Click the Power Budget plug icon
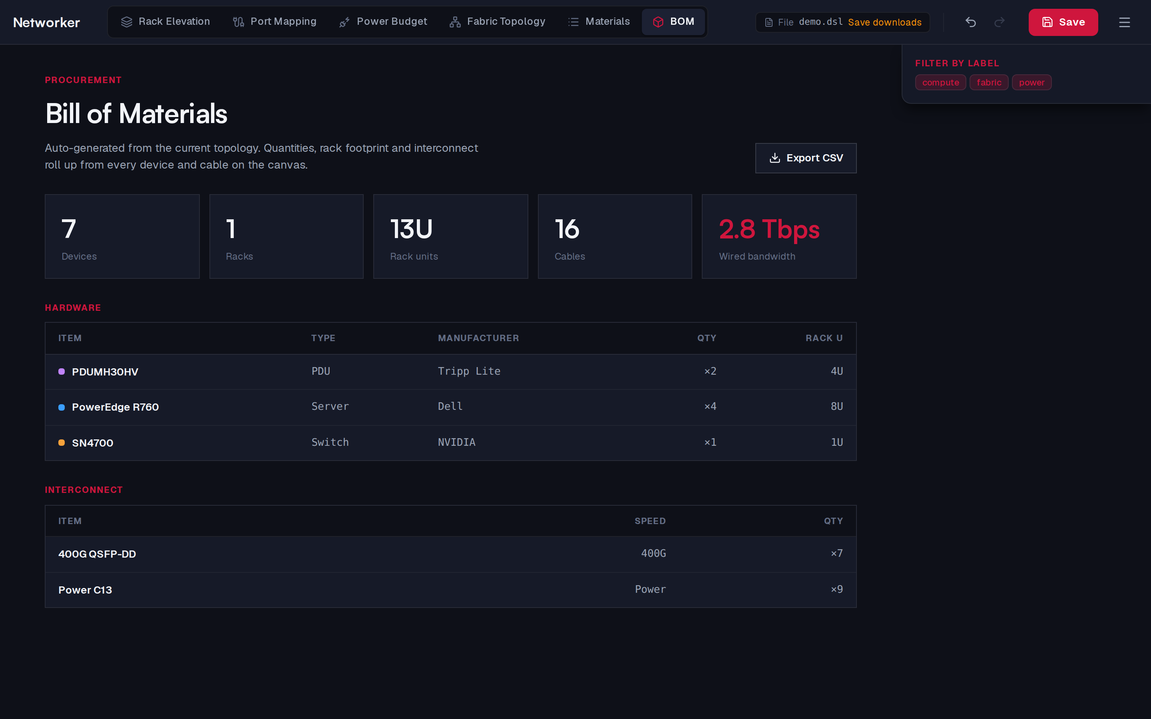Image resolution: width=1151 pixels, height=719 pixels. (345, 22)
